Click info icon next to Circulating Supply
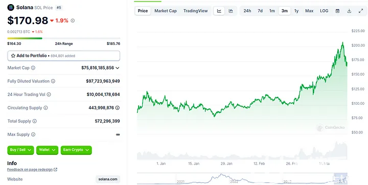 pos(45,108)
